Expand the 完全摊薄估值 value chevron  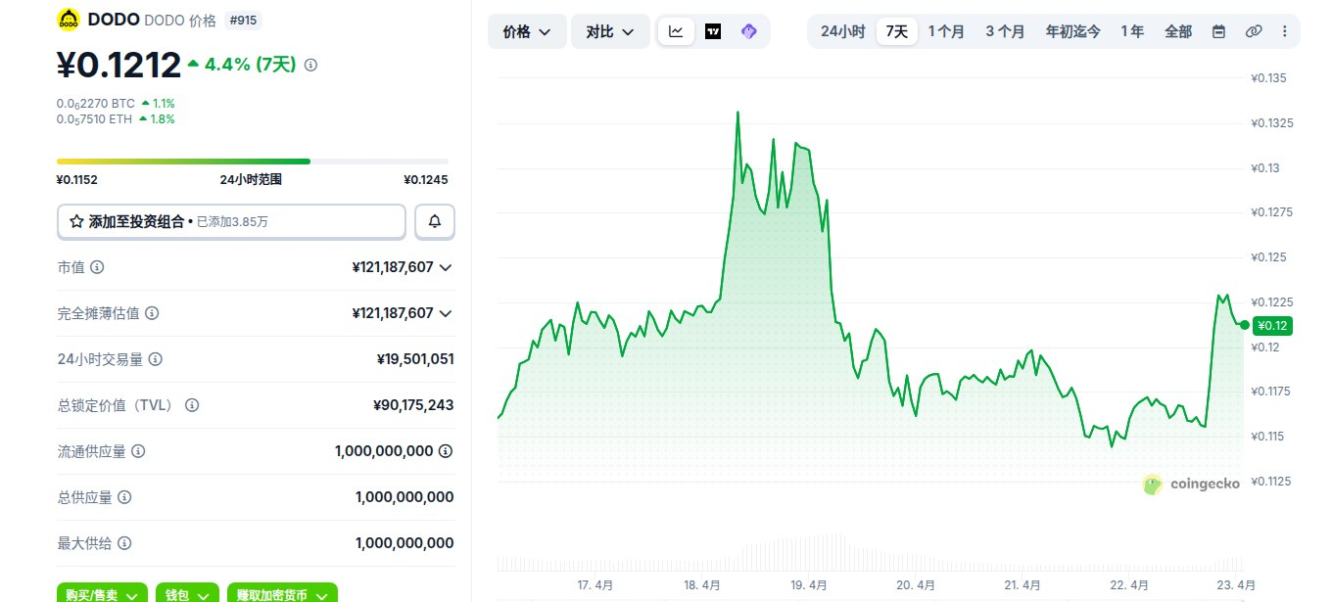pyautogui.click(x=446, y=313)
